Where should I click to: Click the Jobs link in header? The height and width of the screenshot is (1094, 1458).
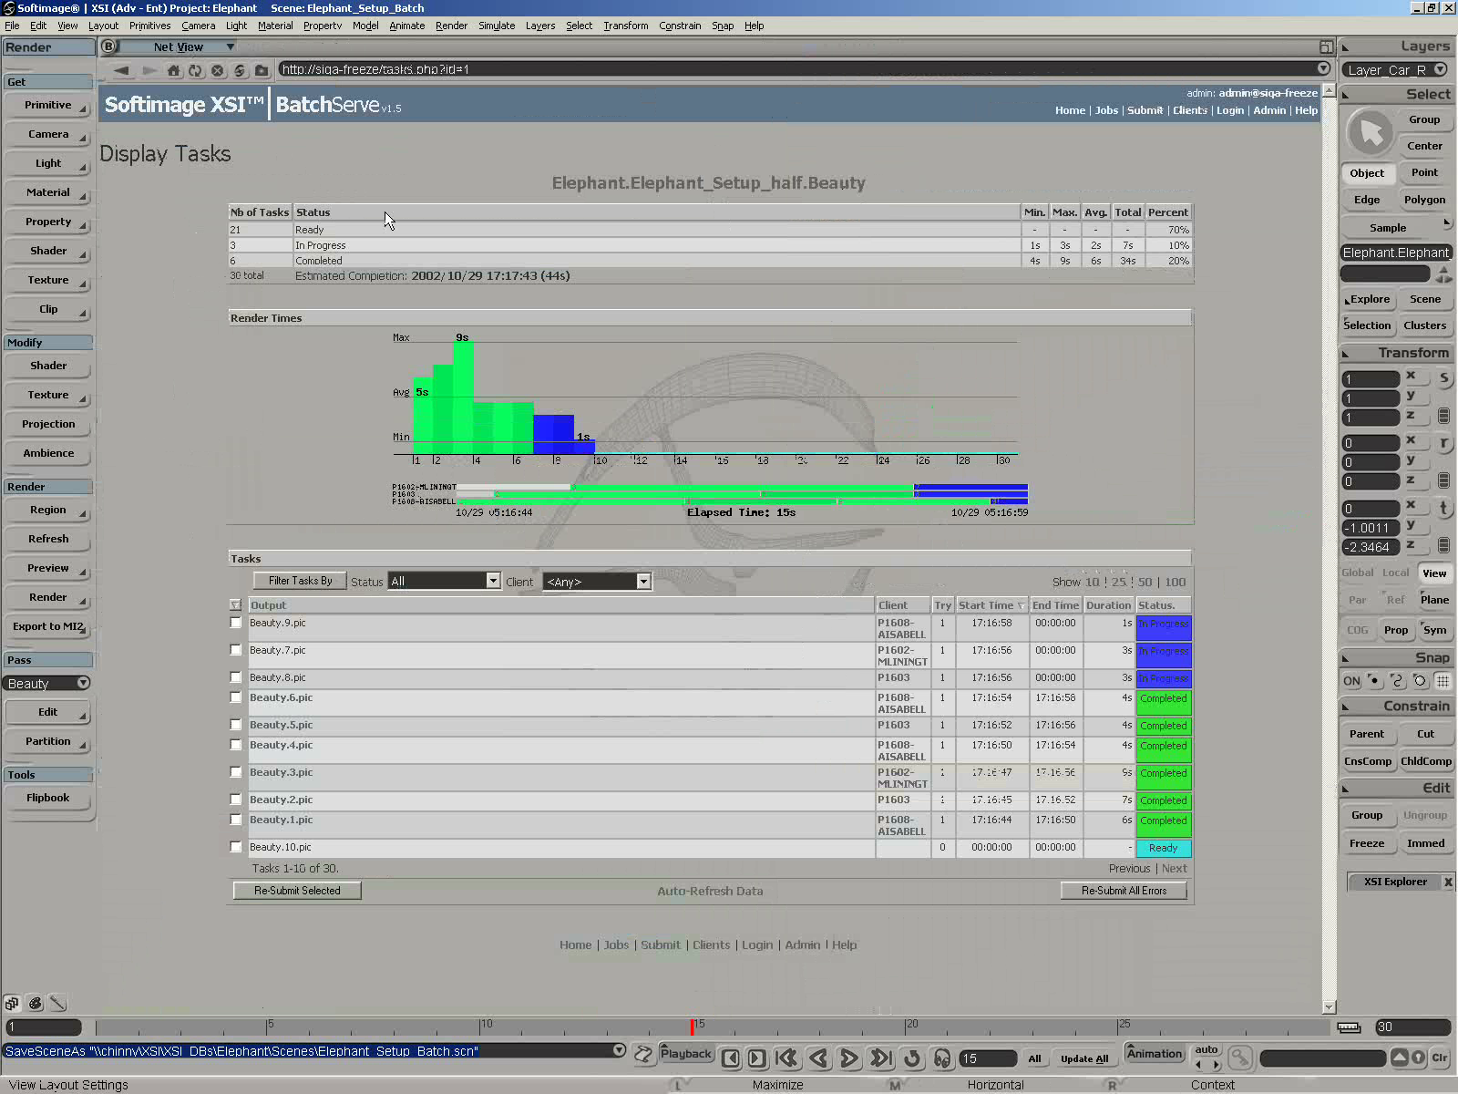pos(1106,110)
